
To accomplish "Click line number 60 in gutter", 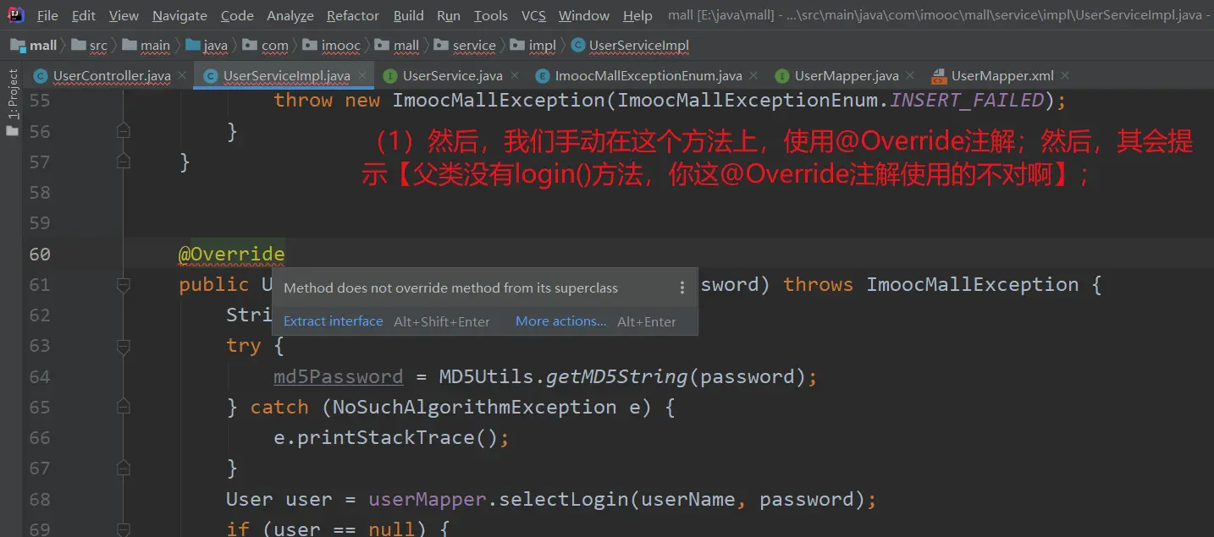I will (40, 254).
